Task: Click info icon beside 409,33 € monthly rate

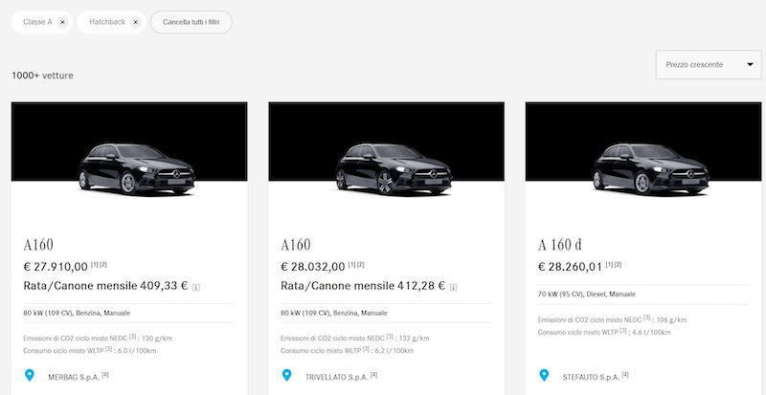Action: (196, 288)
